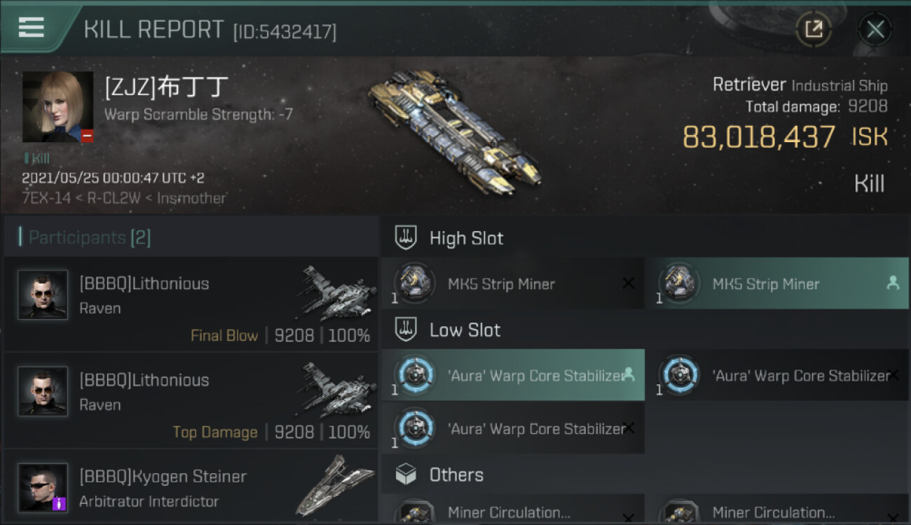Click the High Slot section header icon

pyautogui.click(x=406, y=238)
